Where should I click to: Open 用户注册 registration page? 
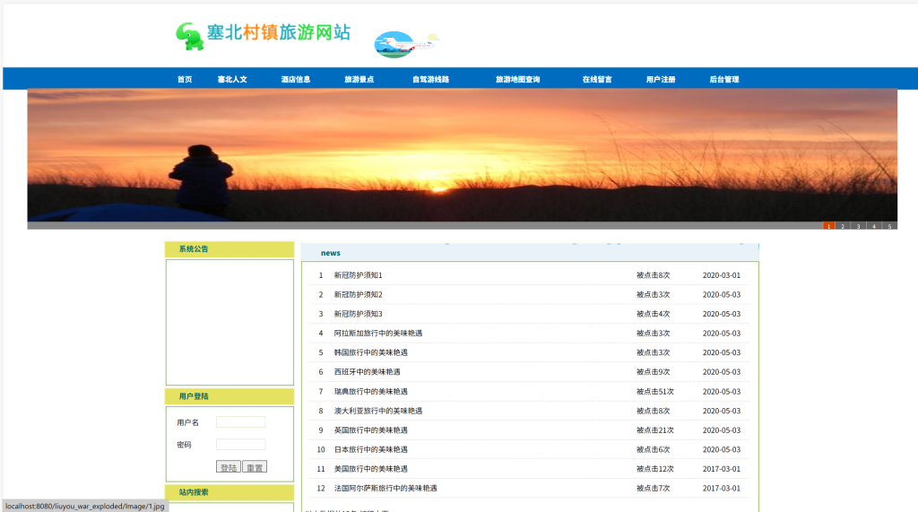[x=661, y=80]
